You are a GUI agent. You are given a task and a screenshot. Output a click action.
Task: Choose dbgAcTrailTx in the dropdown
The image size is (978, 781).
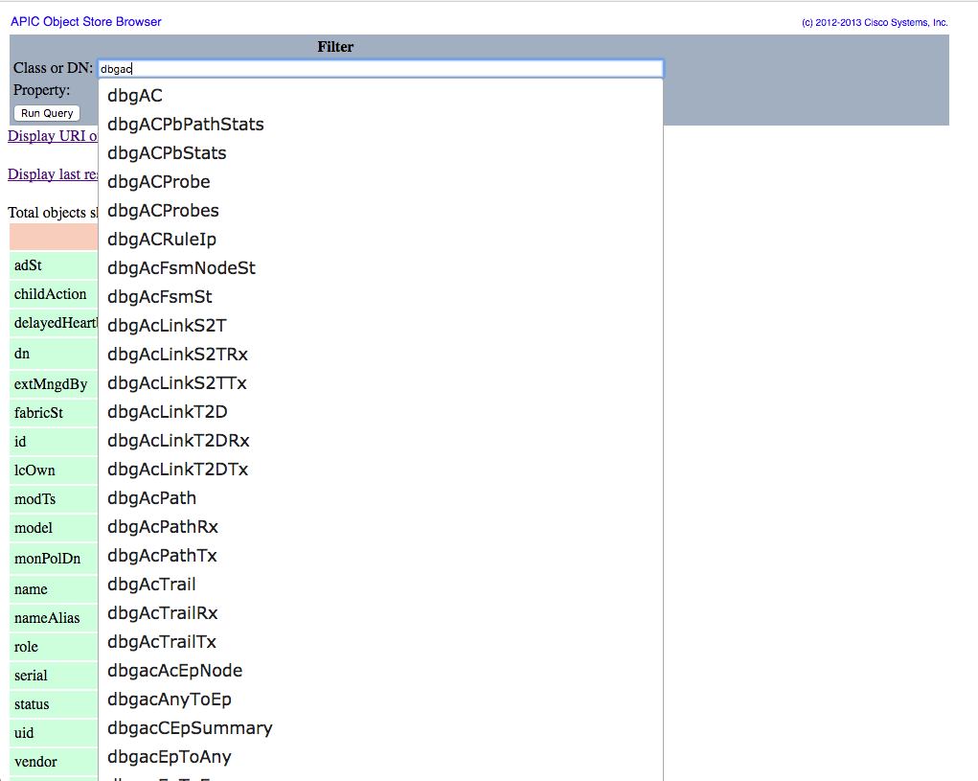click(x=162, y=642)
